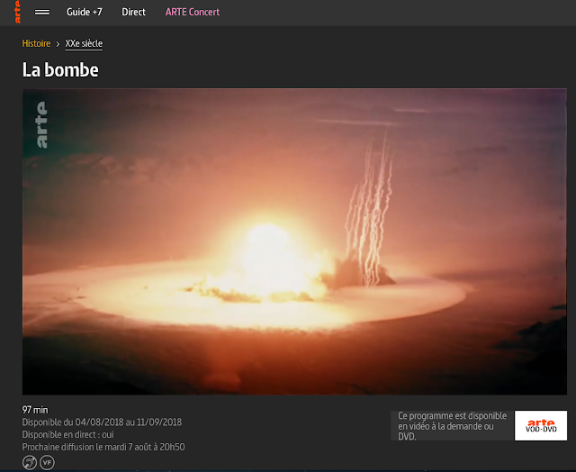576x472 pixels.
Task: Select the Disponible du 04/08/2018 availability text
Action: pos(102,422)
